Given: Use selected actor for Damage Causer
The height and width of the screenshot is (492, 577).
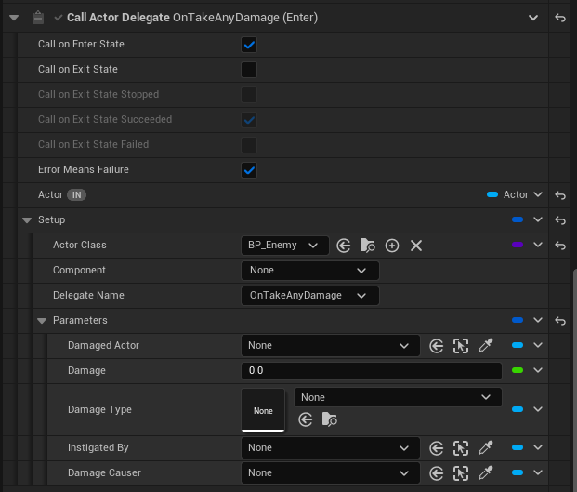Looking at the screenshot, I should point(437,473).
